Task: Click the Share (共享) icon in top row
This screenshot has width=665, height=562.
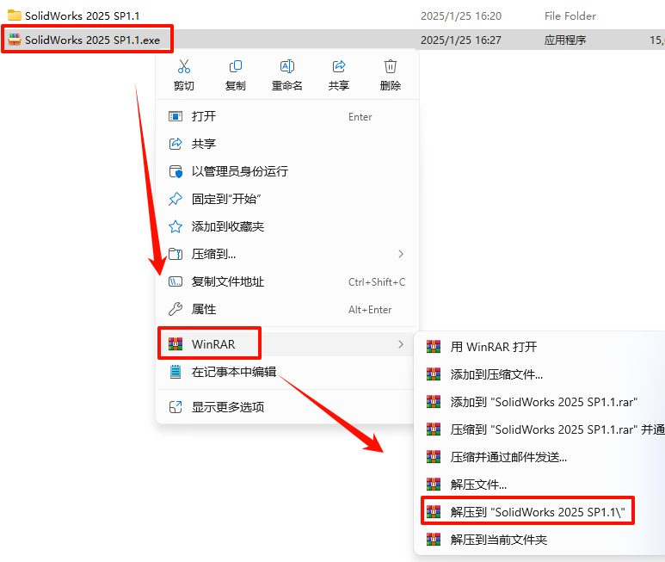Action: pyautogui.click(x=338, y=66)
